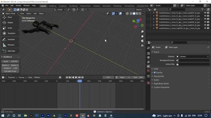Toggle X-ray viewport display
Image resolution: width=211 pixels, height=118 pixels.
[127, 13]
